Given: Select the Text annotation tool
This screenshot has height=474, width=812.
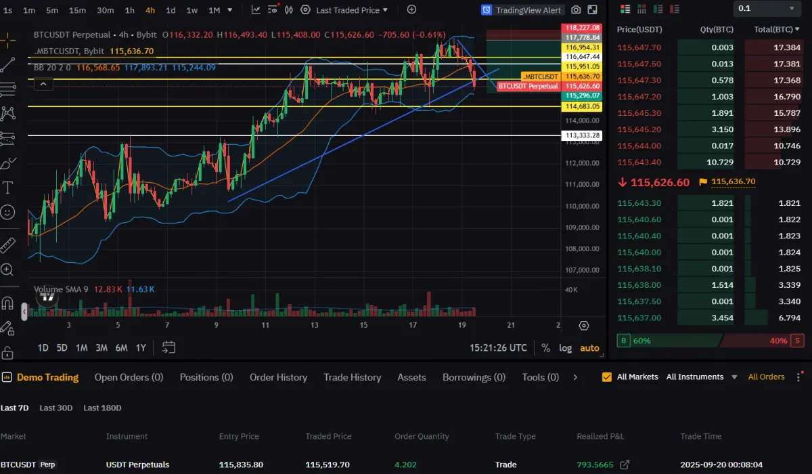Looking at the screenshot, I should [x=7, y=188].
